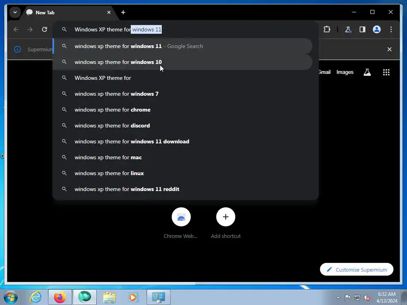Pick 'windows xp theme for windows 11 download'
Image resolution: width=407 pixels, height=305 pixels.
coord(182,141)
